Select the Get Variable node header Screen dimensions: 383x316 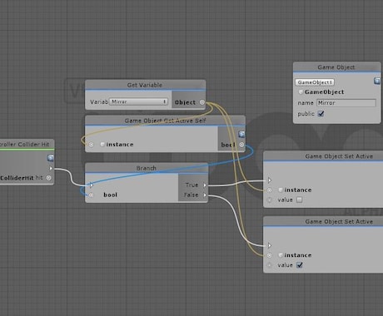click(145, 85)
